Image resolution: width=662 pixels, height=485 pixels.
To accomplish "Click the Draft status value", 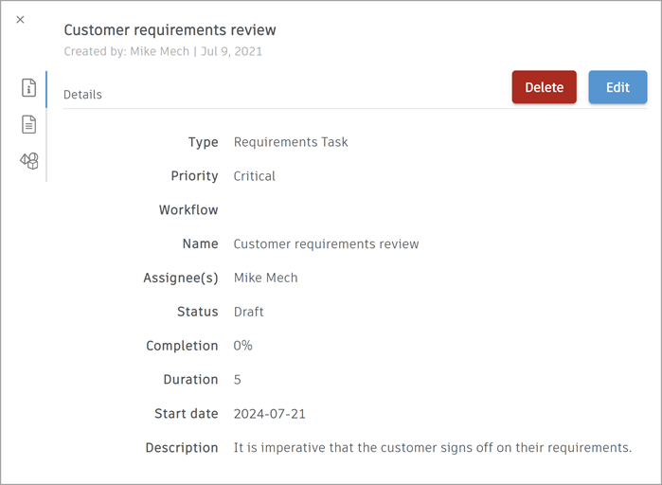I will point(248,312).
